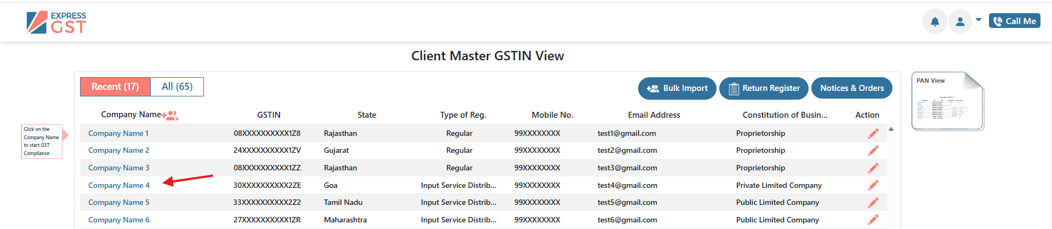Expand the profile dropdown arrow
1052x229 pixels.
click(979, 20)
